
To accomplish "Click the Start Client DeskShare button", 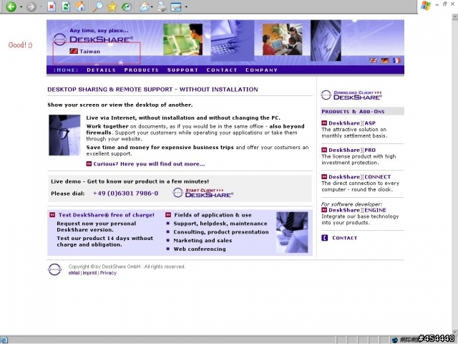I will [203, 193].
